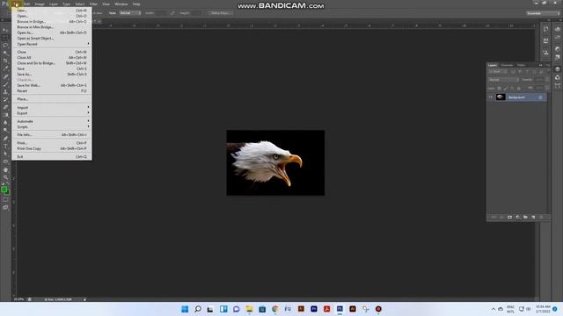Select the Clone Stamp tool
The height and width of the screenshot is (316, 563).
[x=5, y=91]
